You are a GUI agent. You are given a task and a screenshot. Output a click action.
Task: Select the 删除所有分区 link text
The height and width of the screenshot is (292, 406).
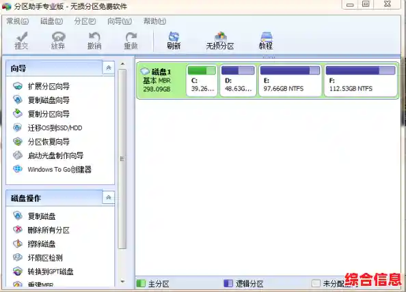pos(49,230)
